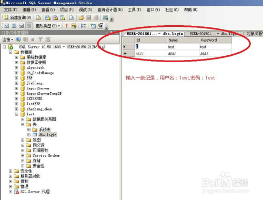
Task: Expand the db_GoodsManage database
Action: 17,73
